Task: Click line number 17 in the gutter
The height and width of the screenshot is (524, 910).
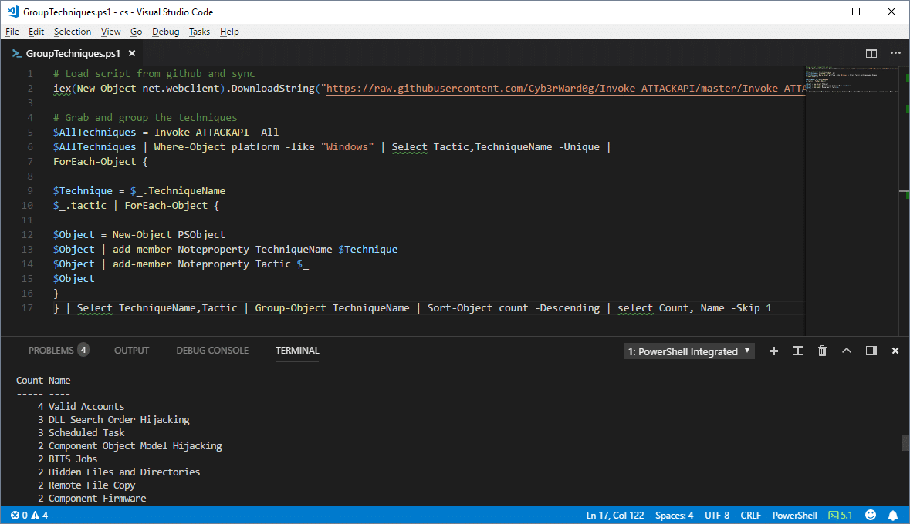Action: tap(27, 307)
